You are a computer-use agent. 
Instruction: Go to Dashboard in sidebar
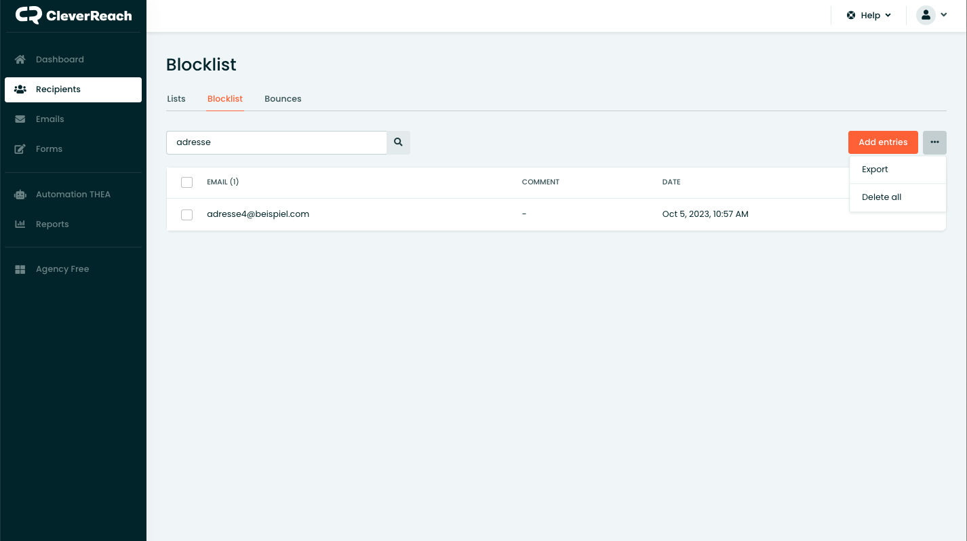tap(73, 60)
